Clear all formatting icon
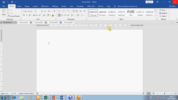Screen dimensions: 178x100 (x=55, y=11)
